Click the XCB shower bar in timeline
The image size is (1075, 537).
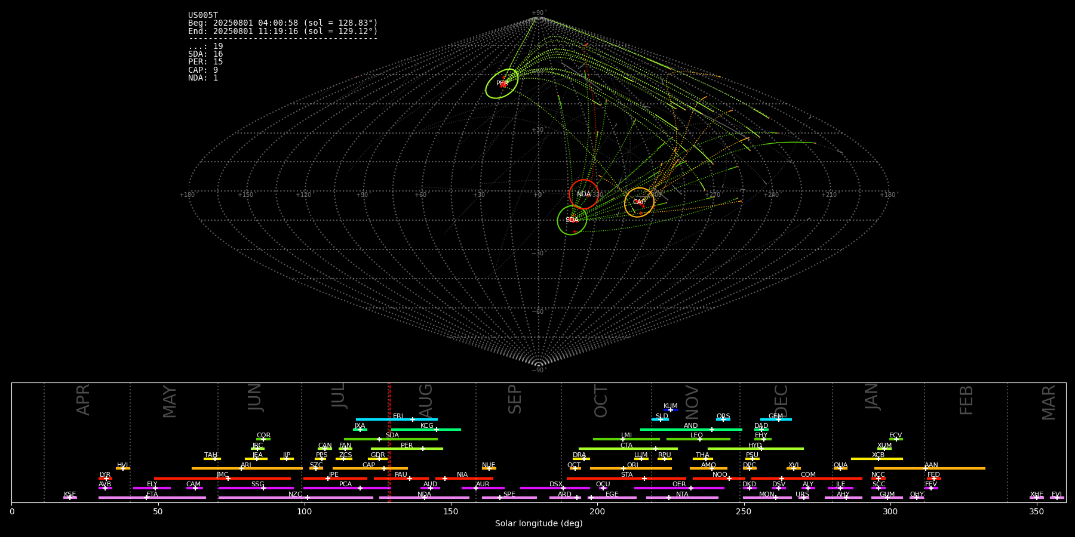point(877,459)
